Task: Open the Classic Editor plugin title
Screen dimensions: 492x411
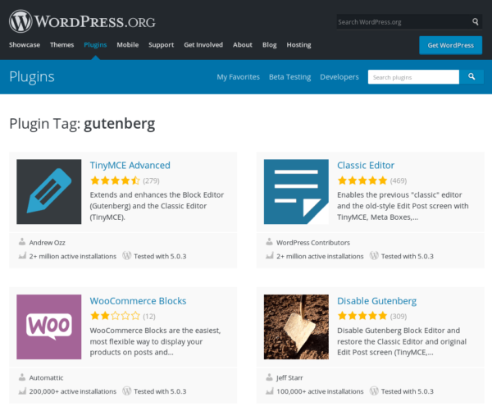Action: coord(366,165)
